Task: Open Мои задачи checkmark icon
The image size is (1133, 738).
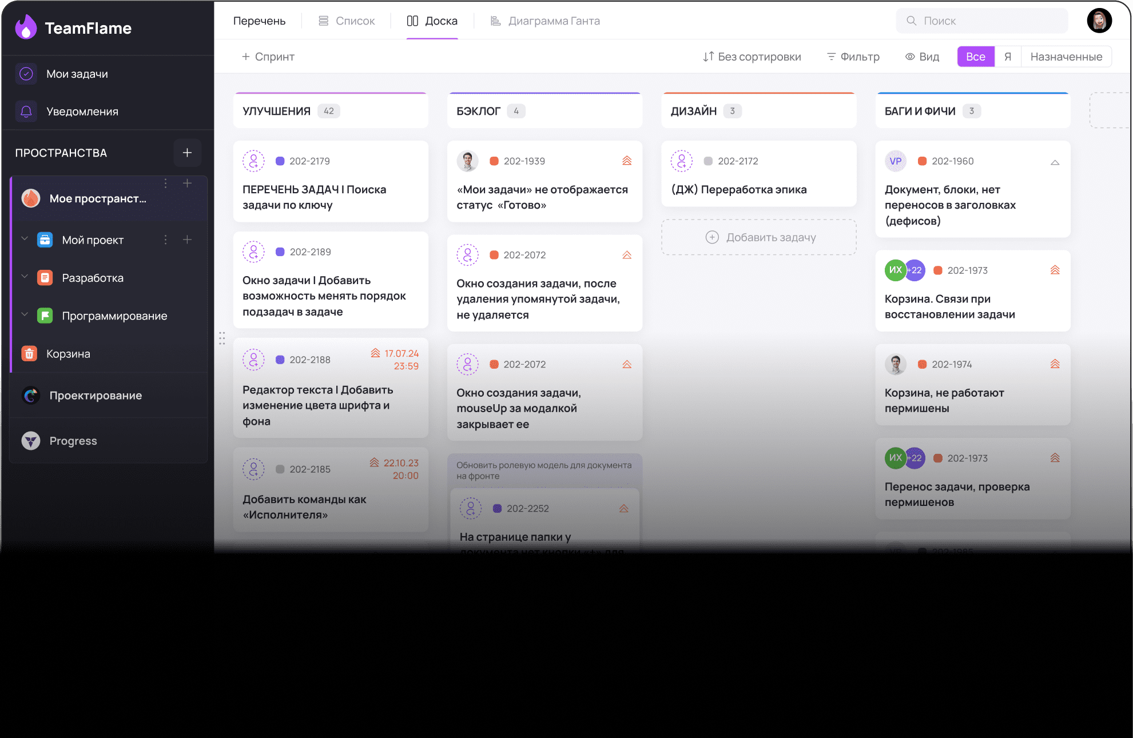Action: [x=26, y=74]
